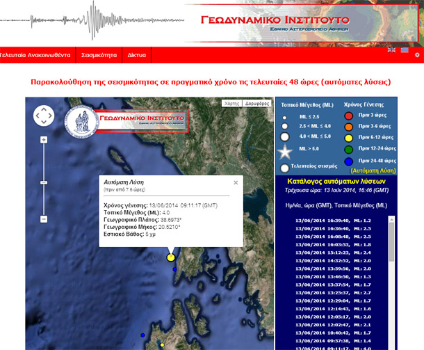Select catalog entry 13:25:37 ML 2.7
The width and height of the screenshot is (424, 350).
click(333, 293)
